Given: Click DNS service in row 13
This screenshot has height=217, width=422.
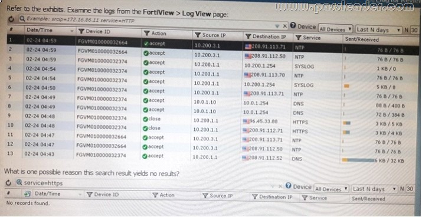Looking at the screenshot, I should (x=297, y=159).
